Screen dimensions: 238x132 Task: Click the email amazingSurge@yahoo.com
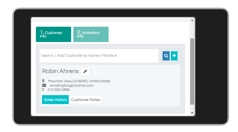72,85
